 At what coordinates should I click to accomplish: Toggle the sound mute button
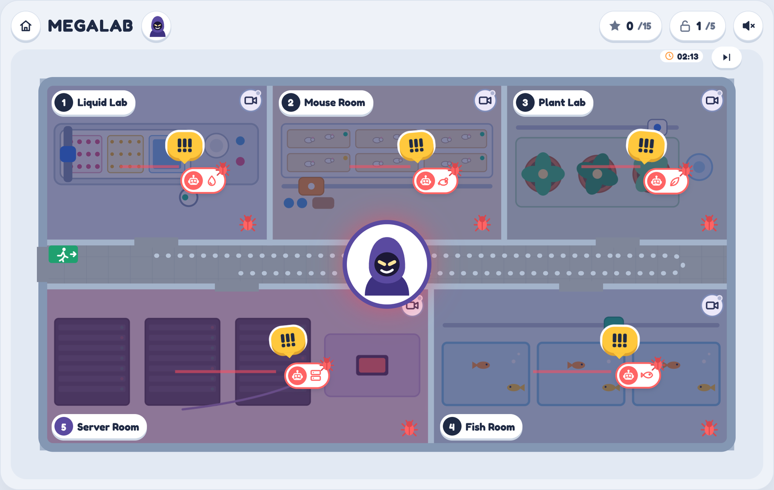[748, 26]
